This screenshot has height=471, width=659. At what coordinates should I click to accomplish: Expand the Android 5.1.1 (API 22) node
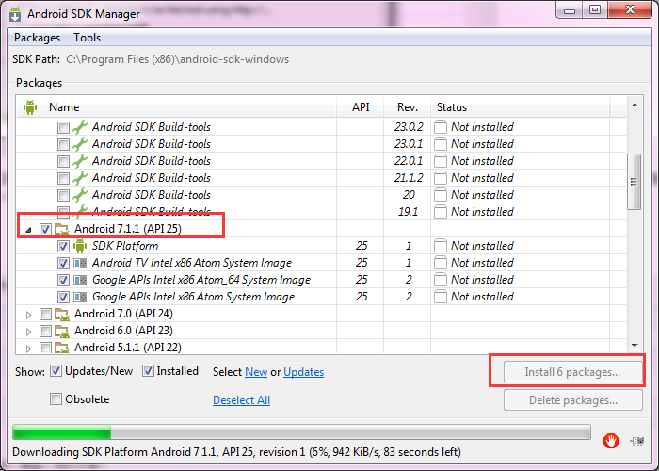click(x=28, y=349)
